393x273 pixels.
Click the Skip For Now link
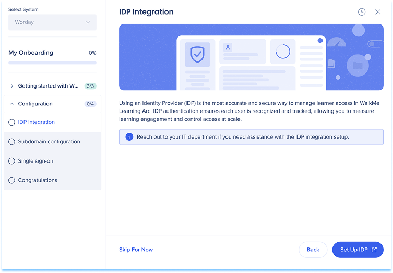(136, 250)
